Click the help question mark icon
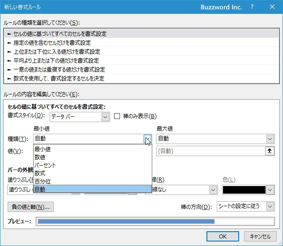The width and height of the screenshot is (283, 246). (252, 7)
